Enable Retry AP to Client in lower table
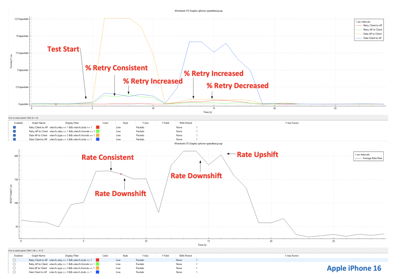Image resolution: width=411 pixels, height=279 pixels. coord(15,264)
